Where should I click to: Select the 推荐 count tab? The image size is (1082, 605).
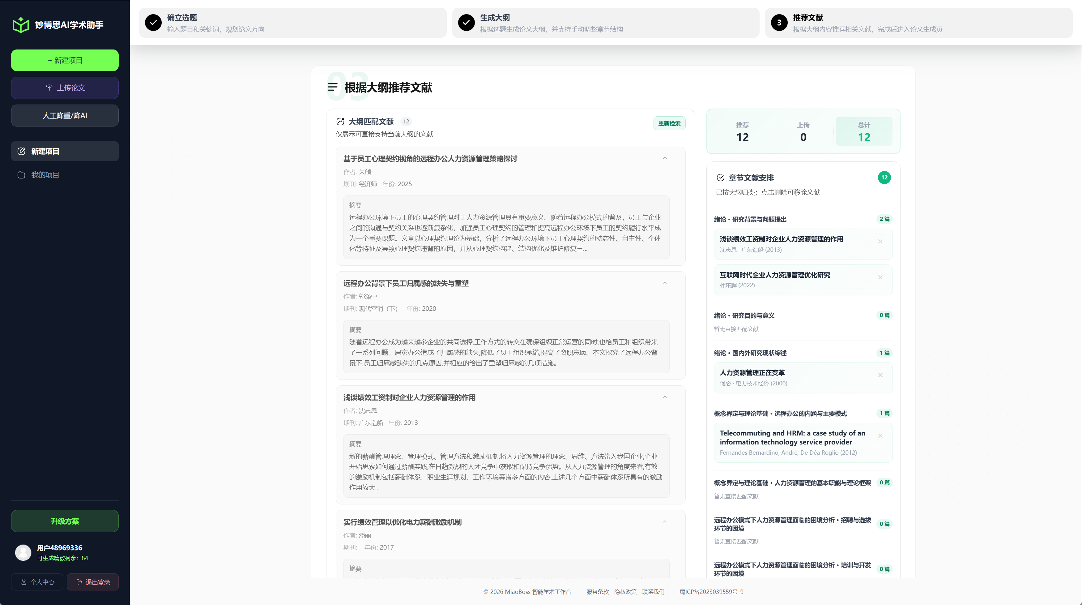[x=742, y=131]
